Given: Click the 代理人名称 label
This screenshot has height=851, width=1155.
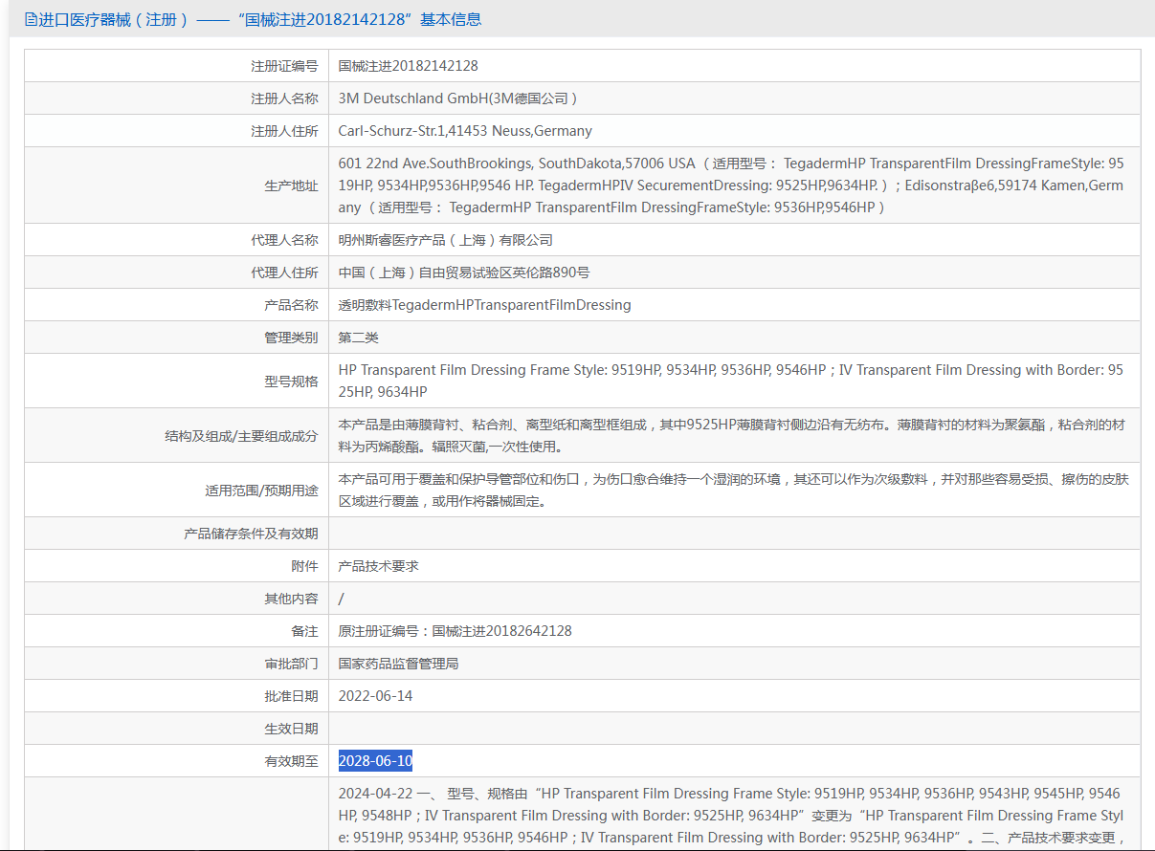Looking at the screenshot, I should 284,240.
